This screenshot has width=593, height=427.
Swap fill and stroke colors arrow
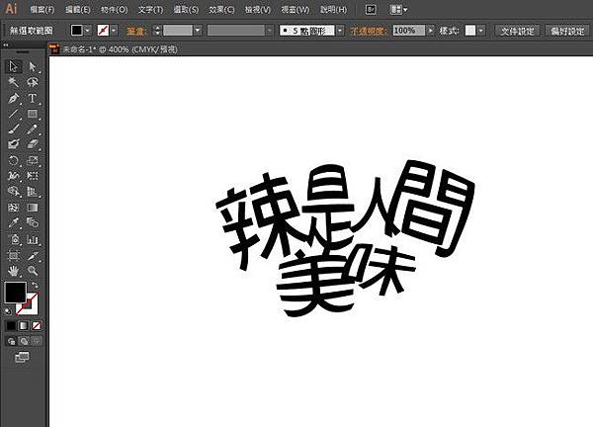coord(35,286)
